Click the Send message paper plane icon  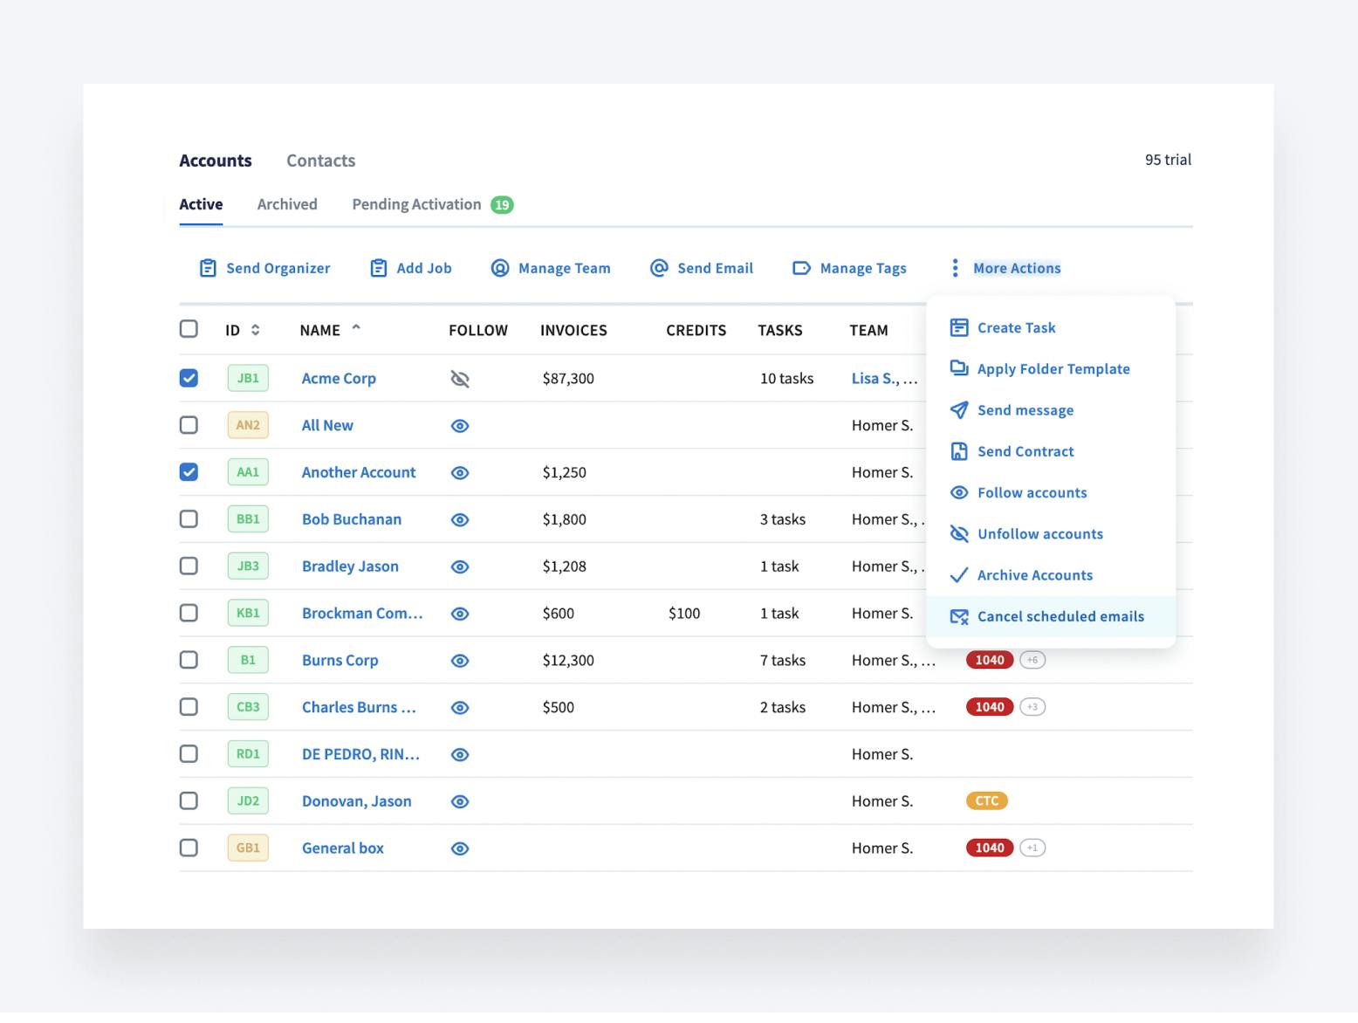(959, 410)
